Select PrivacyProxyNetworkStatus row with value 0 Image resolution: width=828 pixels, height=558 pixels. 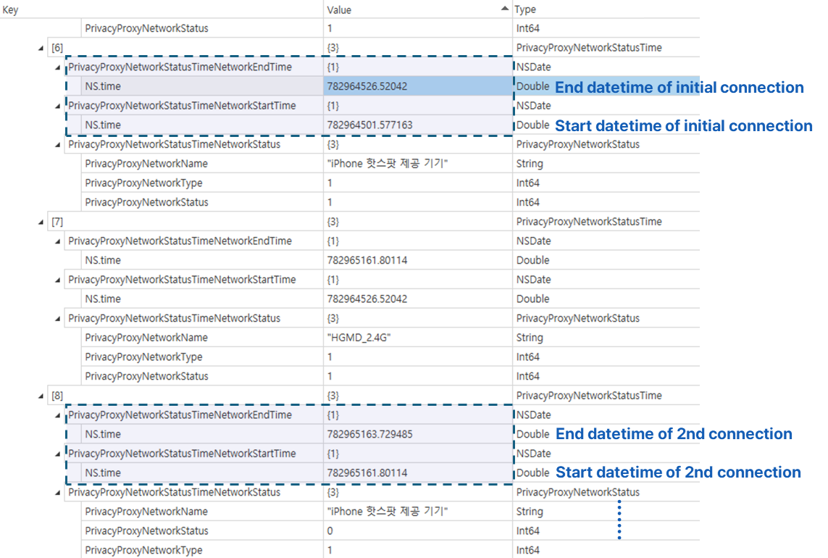pos(146,530)
